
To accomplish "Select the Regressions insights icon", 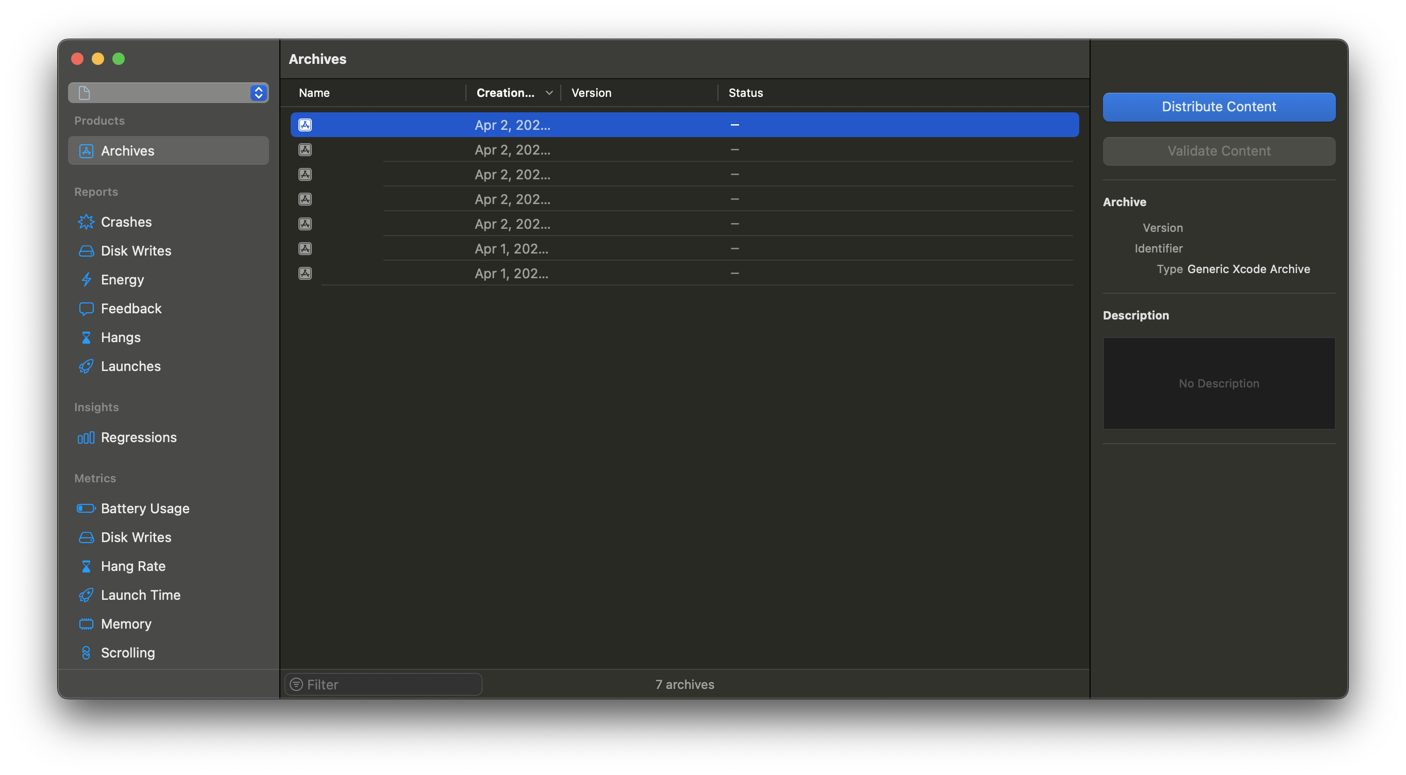I will click(x=86, y=437).
